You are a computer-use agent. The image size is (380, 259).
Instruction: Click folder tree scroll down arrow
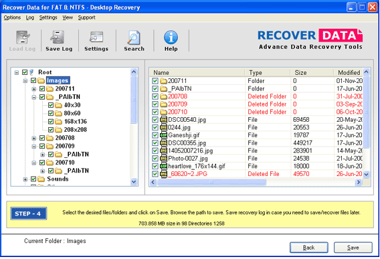pyautogui.click(x=134, y=181)
